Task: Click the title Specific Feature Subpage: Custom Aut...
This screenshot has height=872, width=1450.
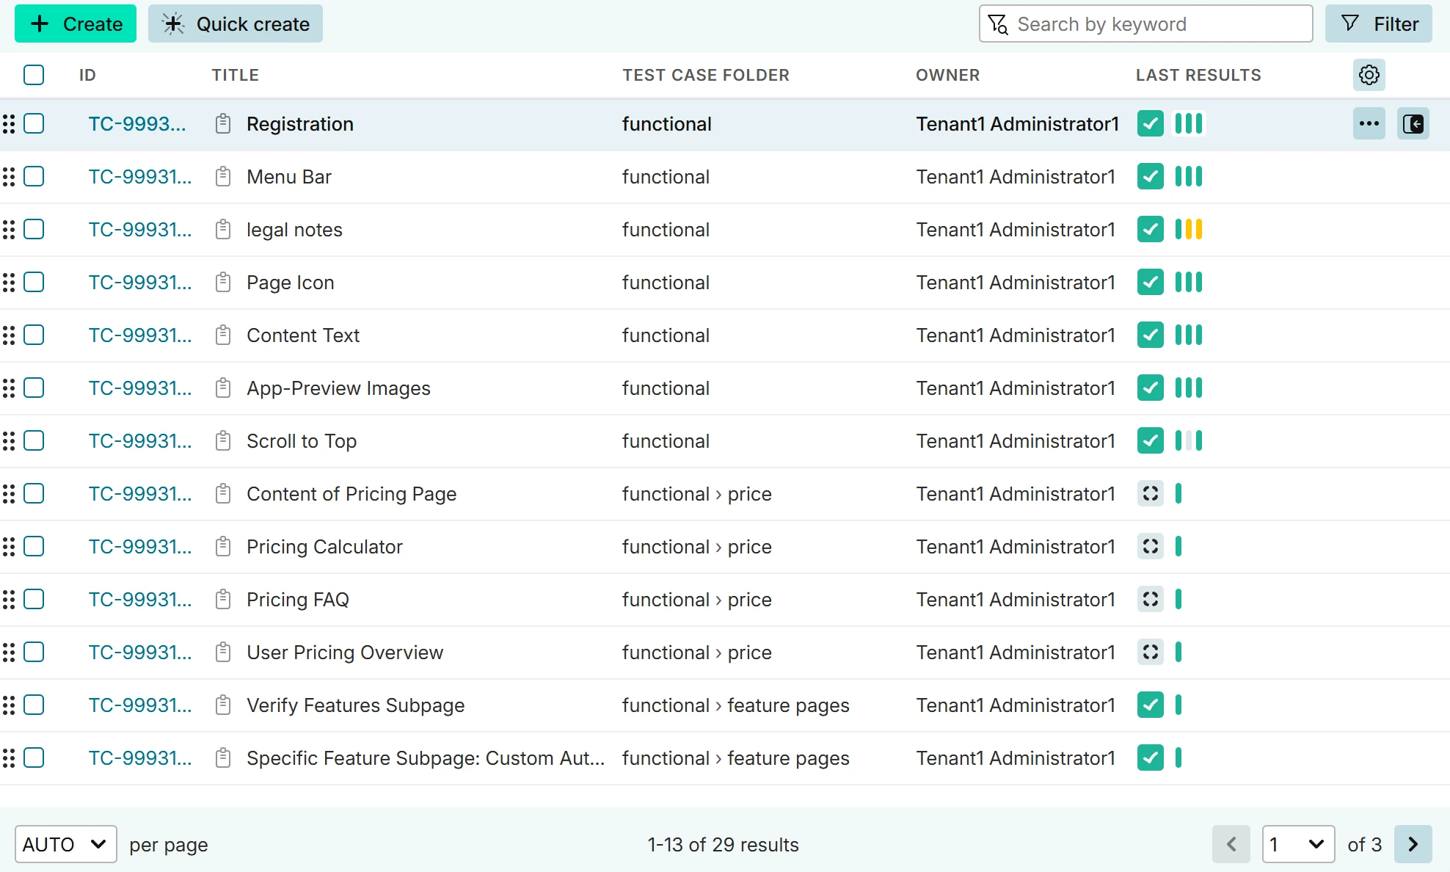Action: click(426, 758)
